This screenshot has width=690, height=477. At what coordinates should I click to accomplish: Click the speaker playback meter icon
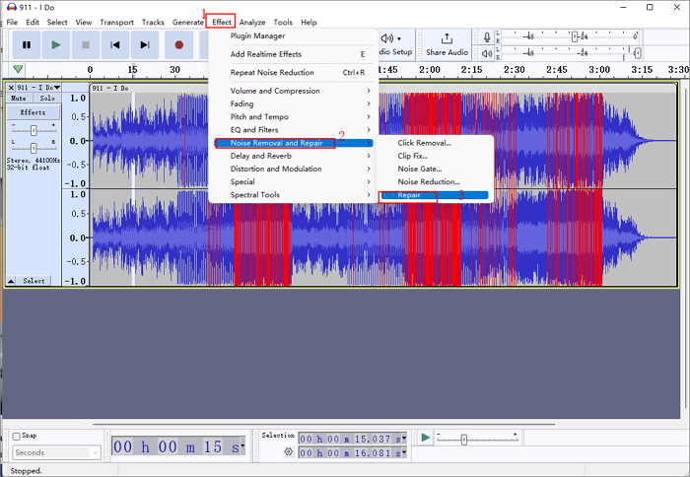486,52
